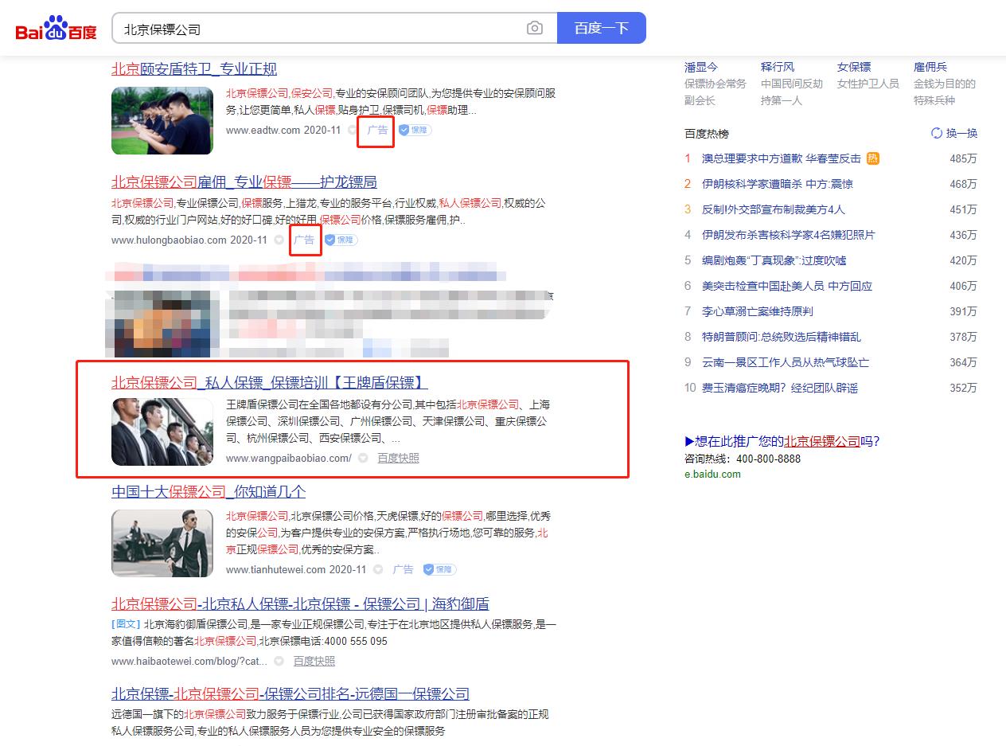Open result 中国十大保镖公司_你知道几个
Viewport: 1006px width, 746px height.
point(209,491)
